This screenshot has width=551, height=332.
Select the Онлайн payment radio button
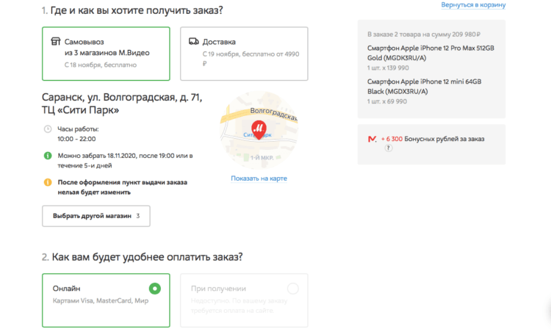click(154, 289)
